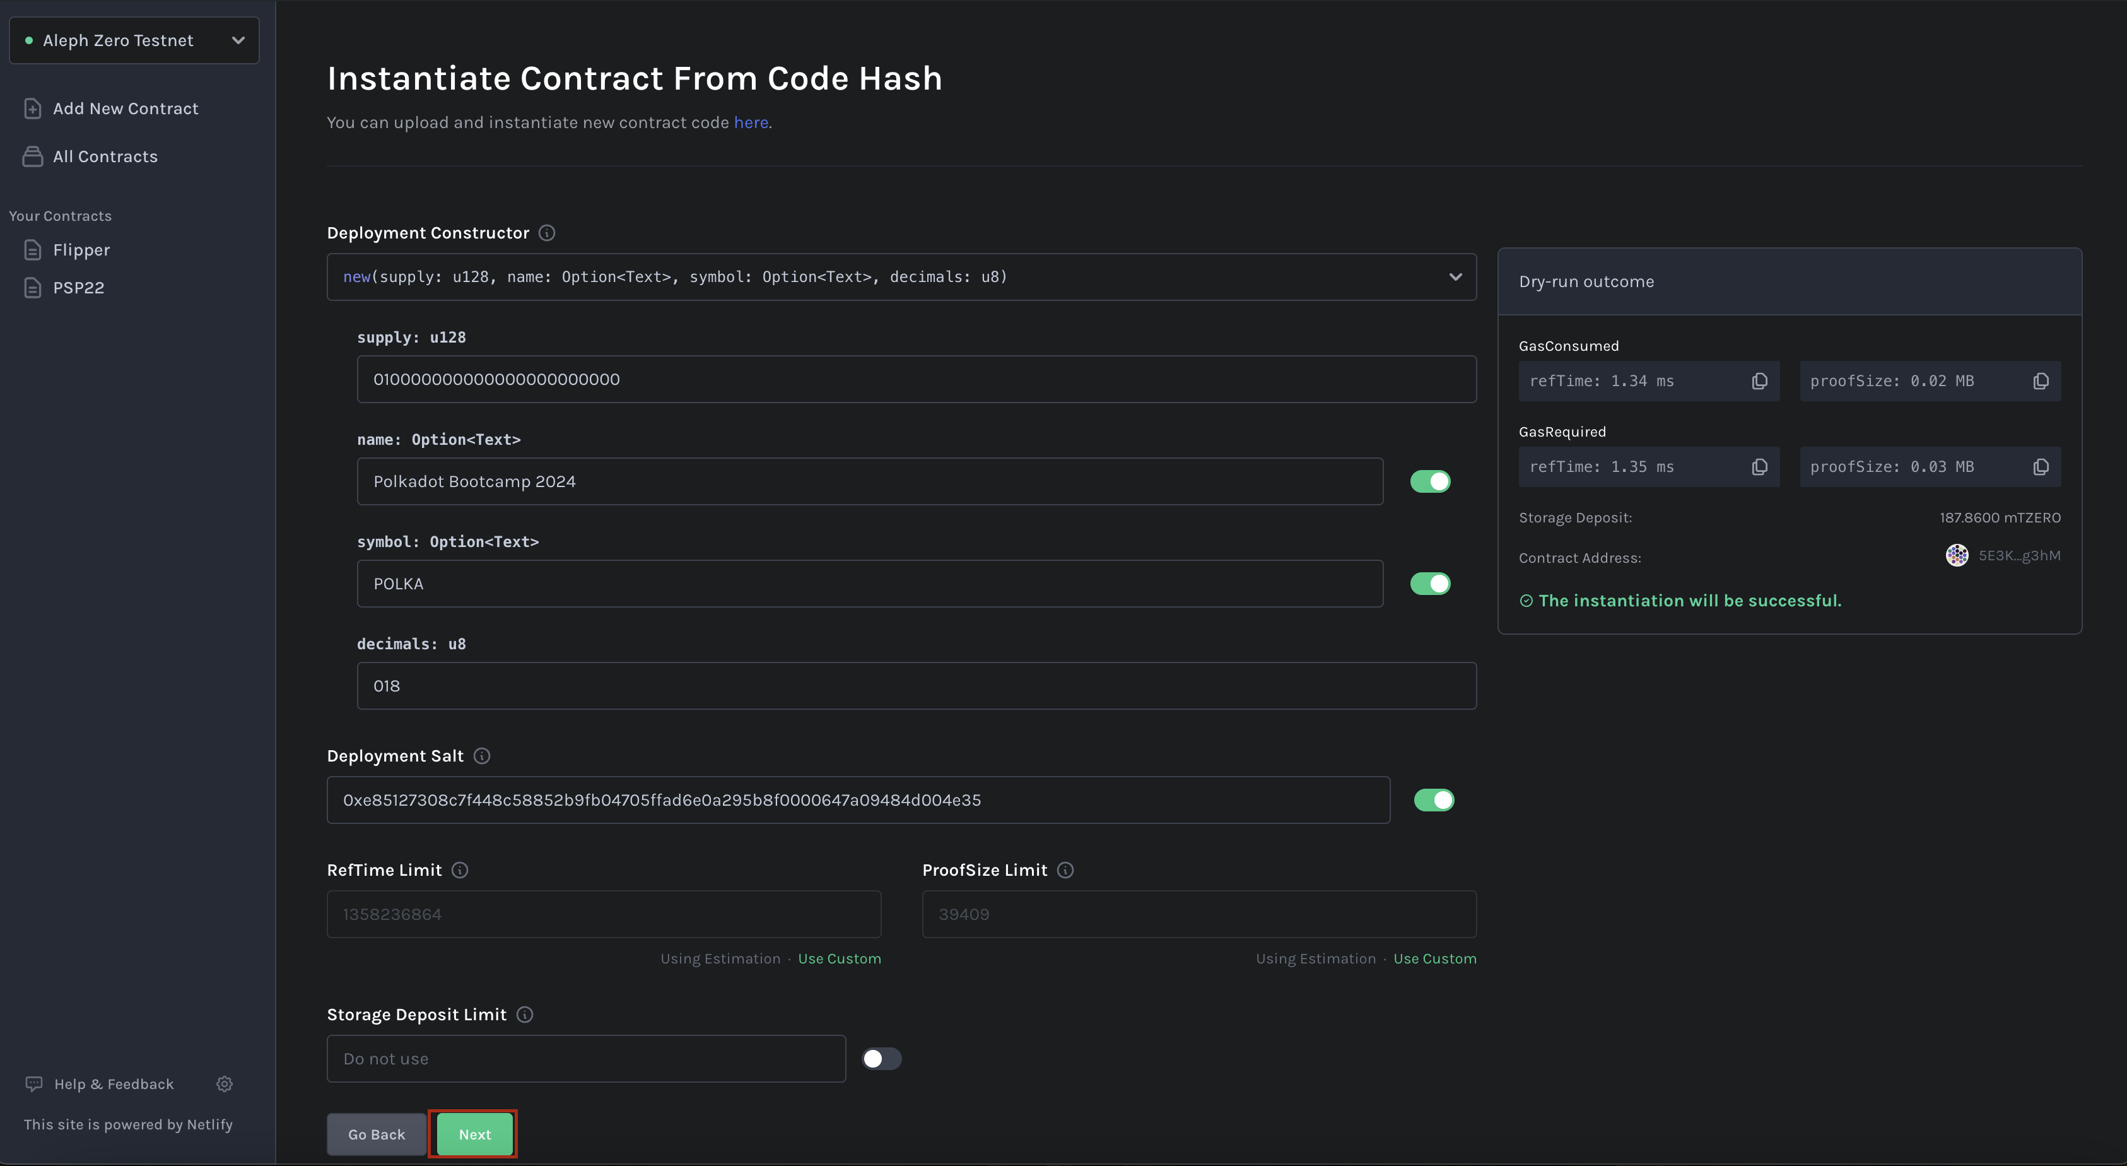Viewport: 2127px width, 1166px height.
Task: Click Deployment Salt info icon
Action: click(482, 756)
